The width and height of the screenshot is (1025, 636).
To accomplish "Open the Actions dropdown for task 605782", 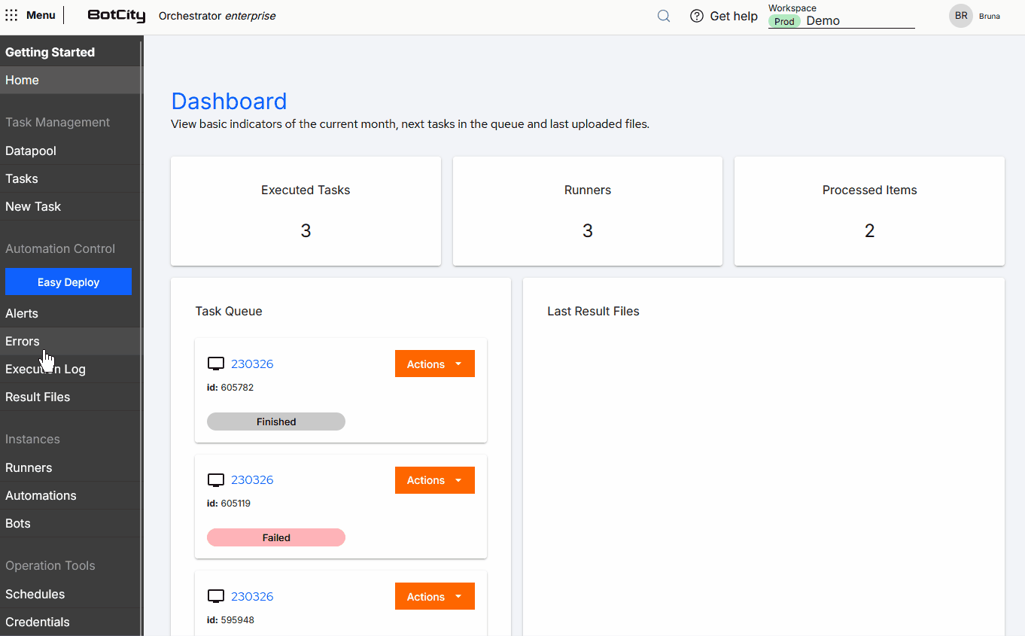I will point(434,364).
